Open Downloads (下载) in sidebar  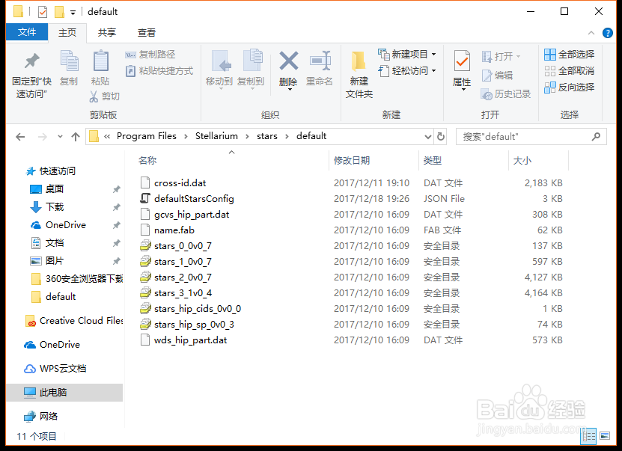(47, 207)
